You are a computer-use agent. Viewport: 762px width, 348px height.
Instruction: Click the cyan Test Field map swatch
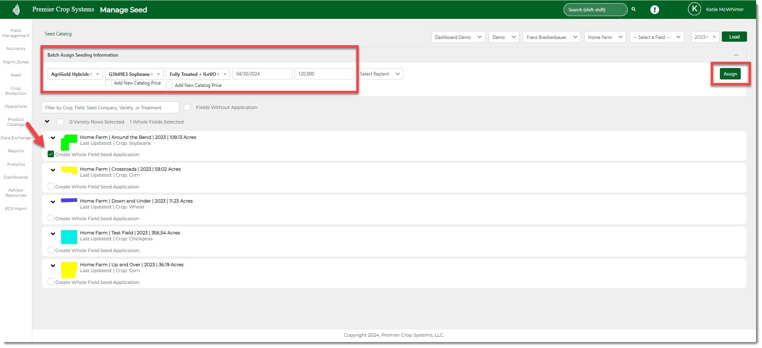(x=69, y=237)
